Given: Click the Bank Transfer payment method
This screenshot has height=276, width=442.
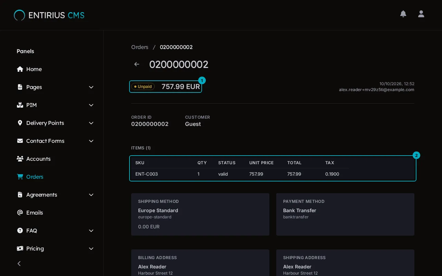Looking at the screenshot, I should (x=300, y=210).
